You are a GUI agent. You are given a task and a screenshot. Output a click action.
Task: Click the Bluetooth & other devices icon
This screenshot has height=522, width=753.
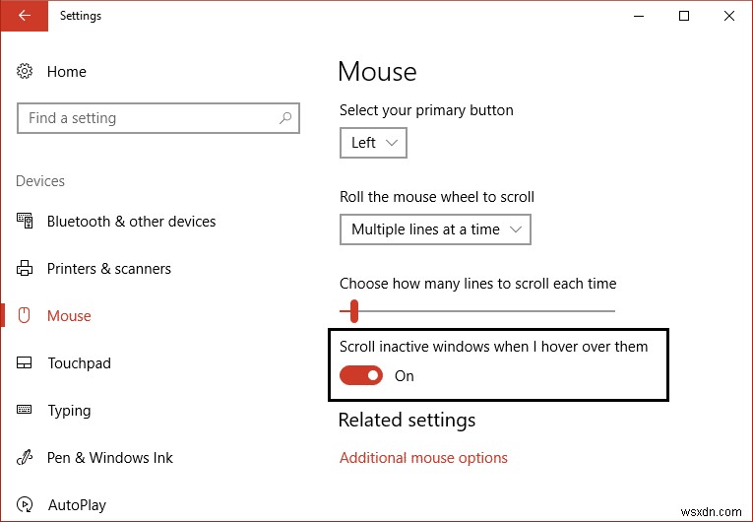tap(26, 222)
